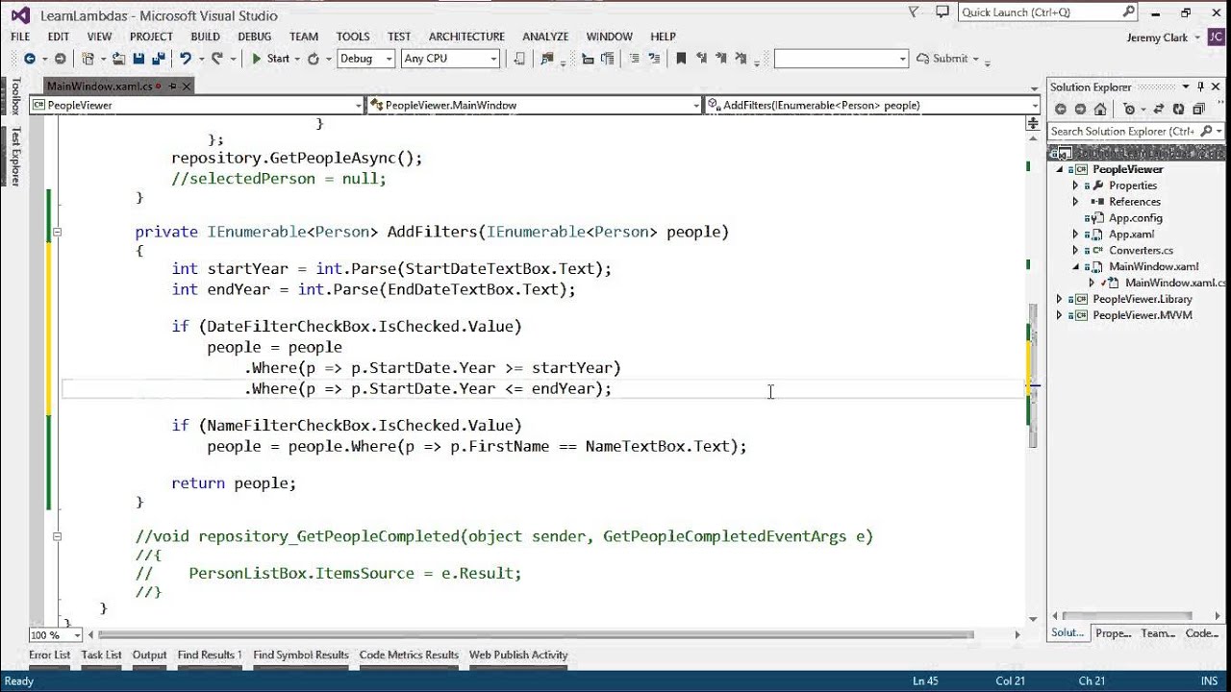The height and width of the screenshot is (692, 1231).
Task: Open the ANALYZE menu
Action: (x=545, y=37)
